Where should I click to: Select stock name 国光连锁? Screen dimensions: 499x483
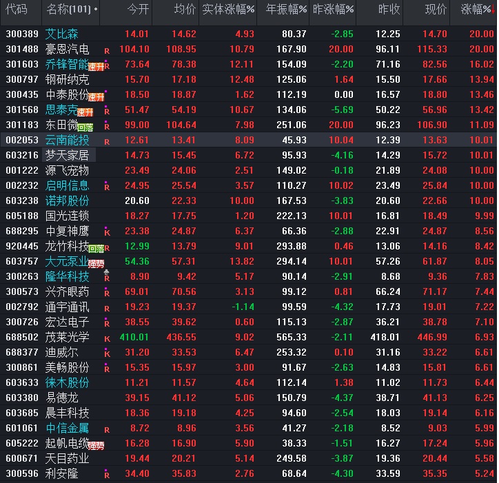click(x=67, y=216)
